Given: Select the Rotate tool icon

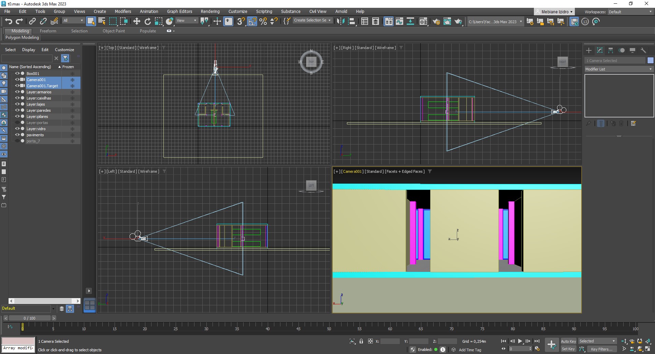Looking at the screenshot, I should tap(147, 21).
